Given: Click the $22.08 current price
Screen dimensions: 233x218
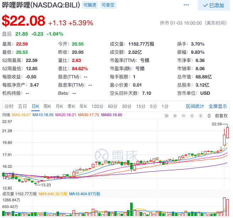Looking at the screenshot, I should pos(23,21).
